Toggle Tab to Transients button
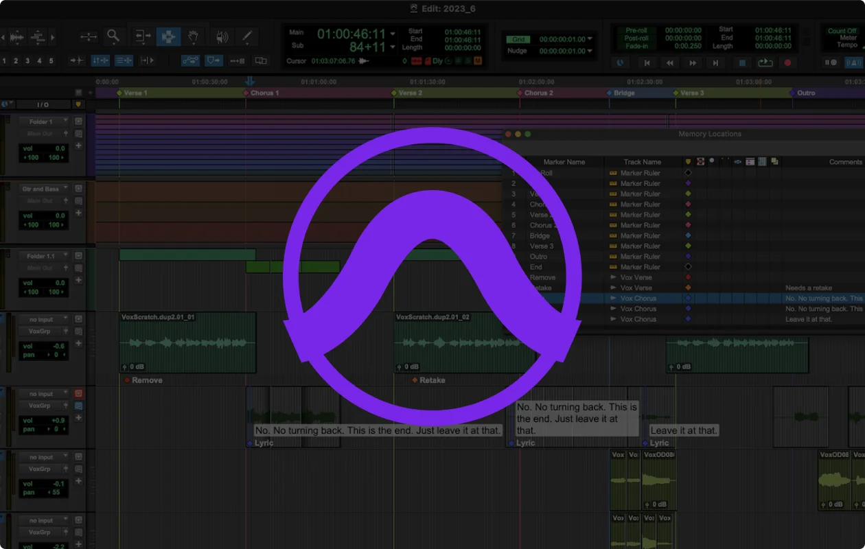Image resolution: width=865 pixels, height=549 pixels. 77,61
